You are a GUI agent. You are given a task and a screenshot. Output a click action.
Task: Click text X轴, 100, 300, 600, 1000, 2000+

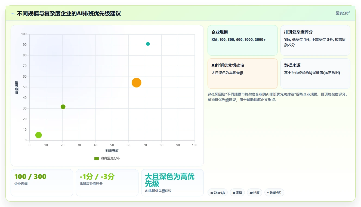point(239,39)
